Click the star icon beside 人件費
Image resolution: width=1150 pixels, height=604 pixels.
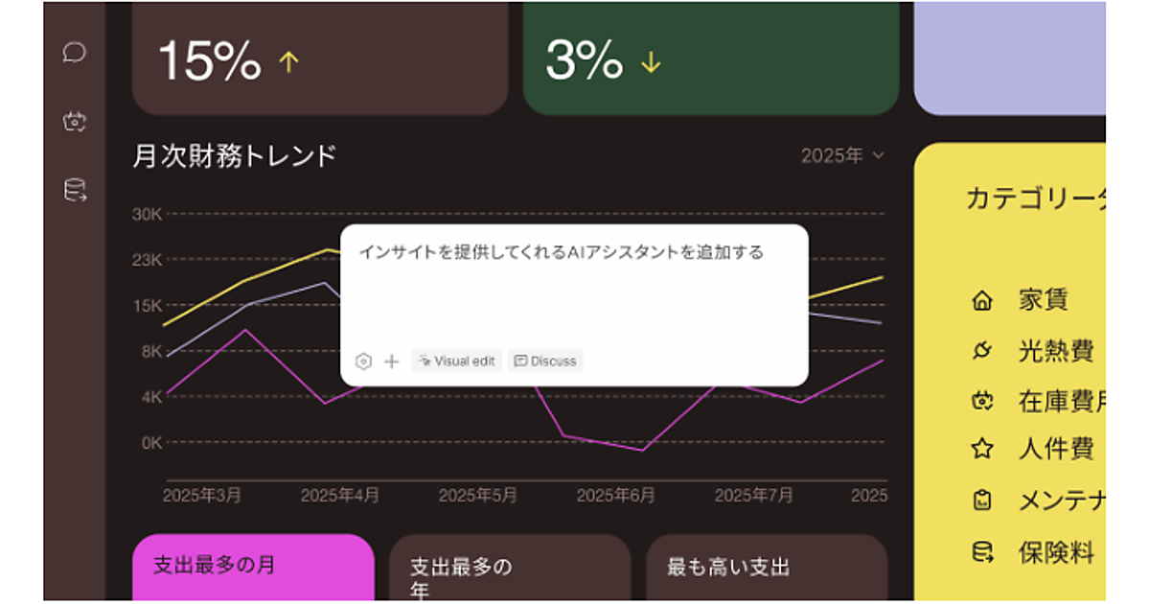(x=981, y=448)
